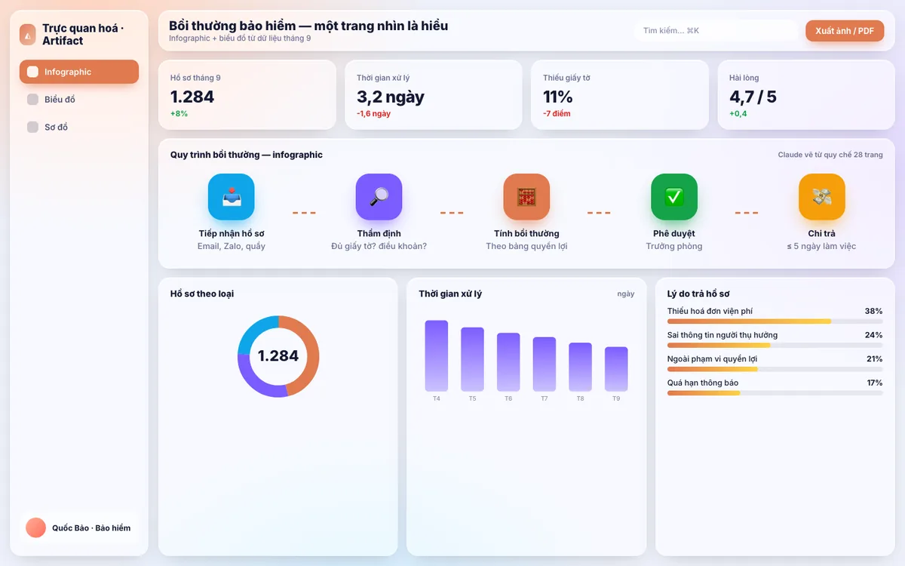Open the Infographic sidebar tab
Viewport: 905px width, 566px height.
[x=79, y=72]
